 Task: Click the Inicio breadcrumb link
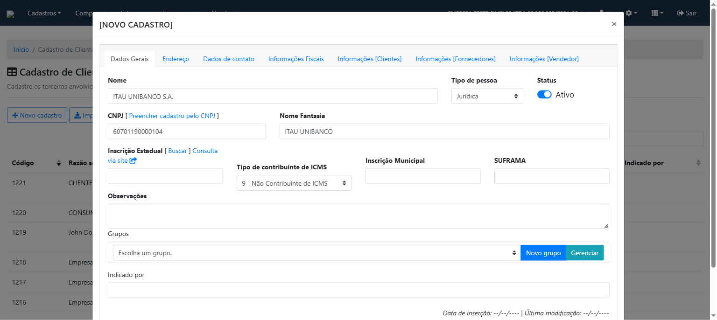tap(21, 49)
